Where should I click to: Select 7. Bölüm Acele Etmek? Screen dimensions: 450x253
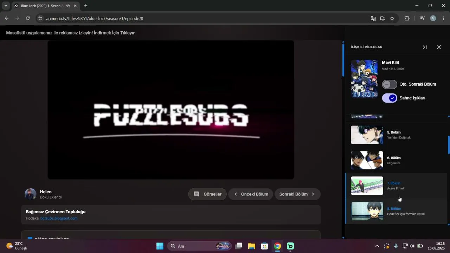click(x=397, y=186)
